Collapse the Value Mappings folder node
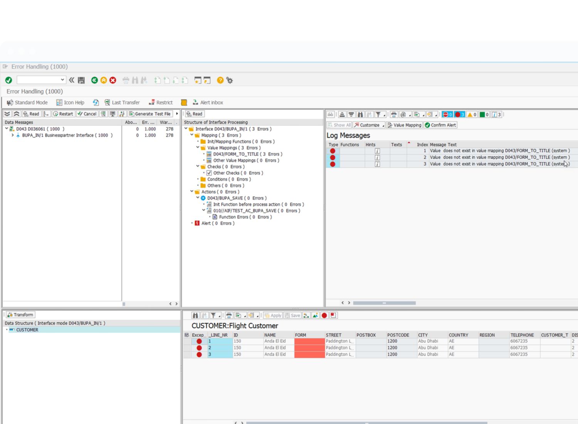Image resolution: width=578 pixels, height=424 pixels. point(198,148)
